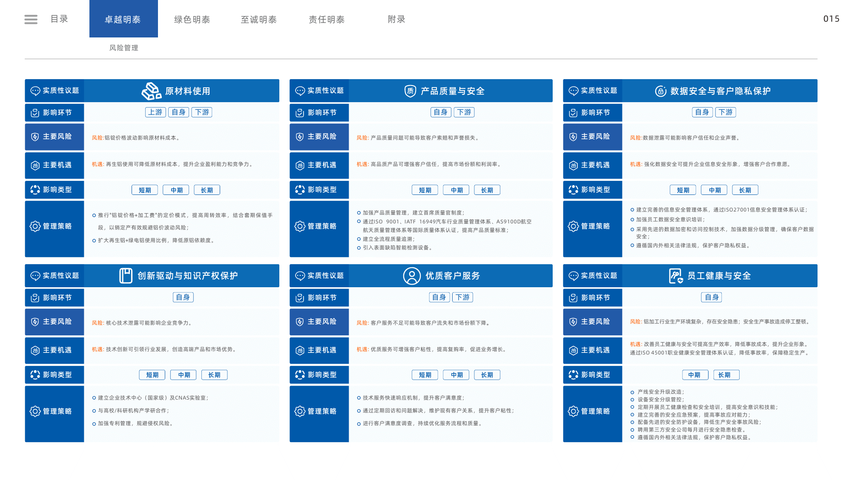Select the 责任明泰 tab

pyautogui.click(x=327, y=19)
